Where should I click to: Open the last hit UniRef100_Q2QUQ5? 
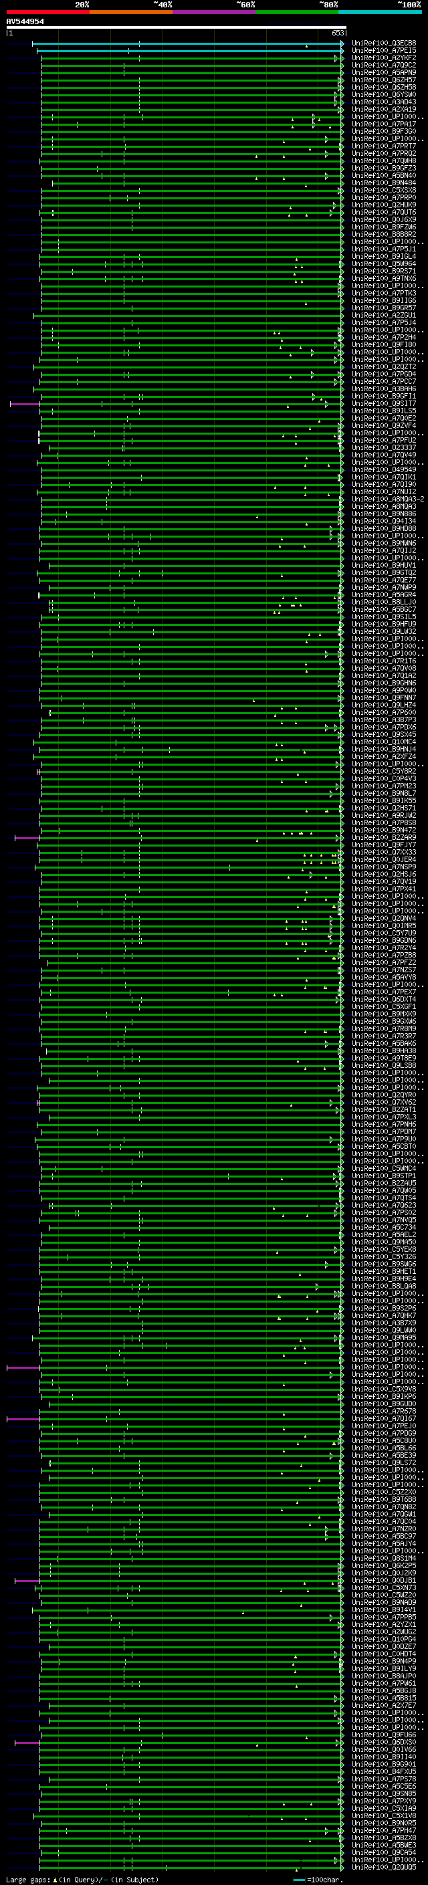click(384, 1868)
